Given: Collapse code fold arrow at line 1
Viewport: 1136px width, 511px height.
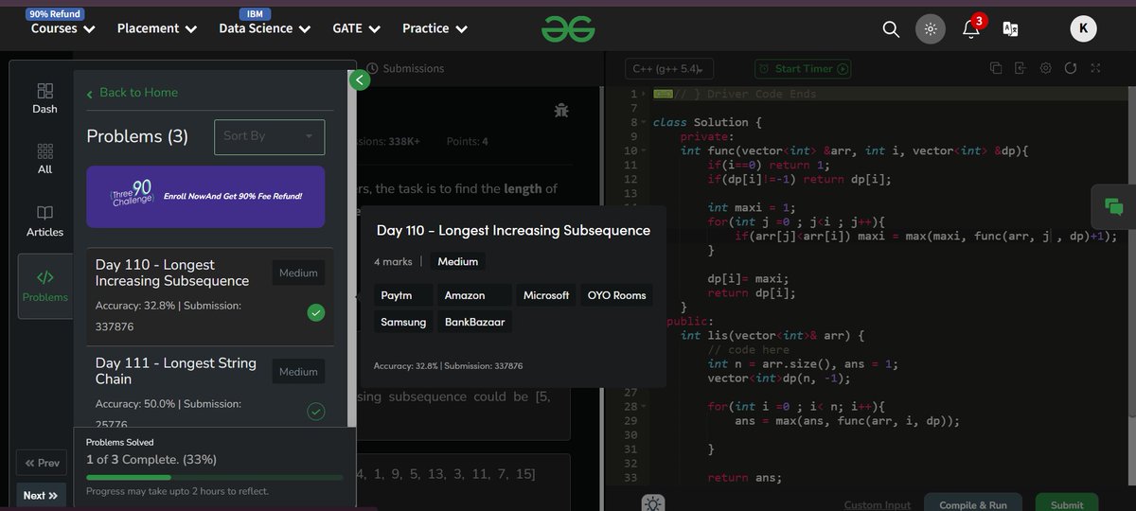Looking at the screenshot, I should coord(645,94).
